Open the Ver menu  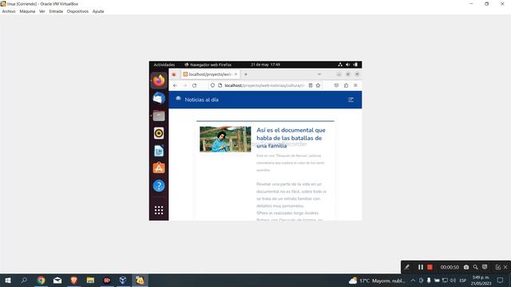(x=42, y=11)
